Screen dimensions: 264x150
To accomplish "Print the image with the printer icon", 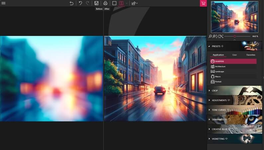I will pyautogui.click(x=105, y=3).
